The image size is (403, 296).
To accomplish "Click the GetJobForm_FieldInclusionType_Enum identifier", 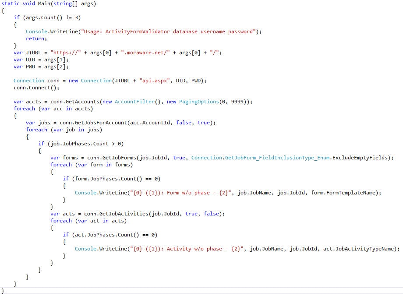I will pyautogui.click(x=277, y=158).
